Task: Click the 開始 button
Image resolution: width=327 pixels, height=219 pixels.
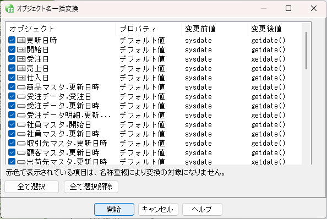Action: (114, 209)
